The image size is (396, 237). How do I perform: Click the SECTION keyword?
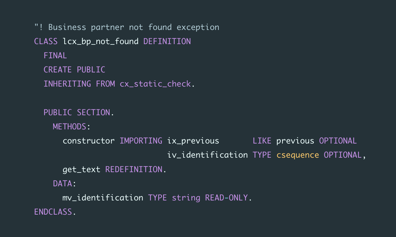tap(93, 113)
